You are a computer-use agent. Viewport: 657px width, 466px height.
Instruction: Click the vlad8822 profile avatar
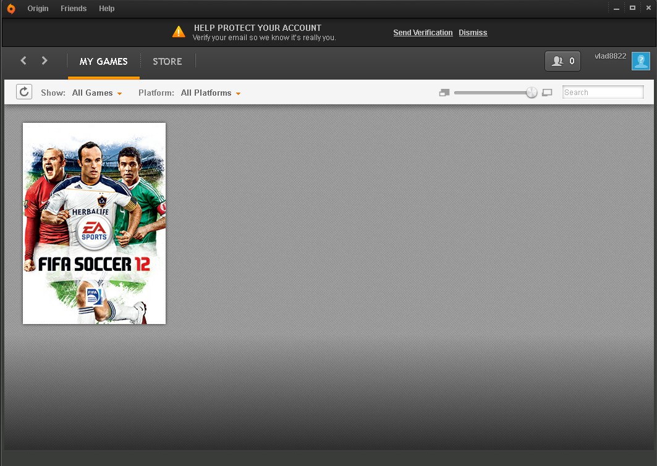click(641, 61)
